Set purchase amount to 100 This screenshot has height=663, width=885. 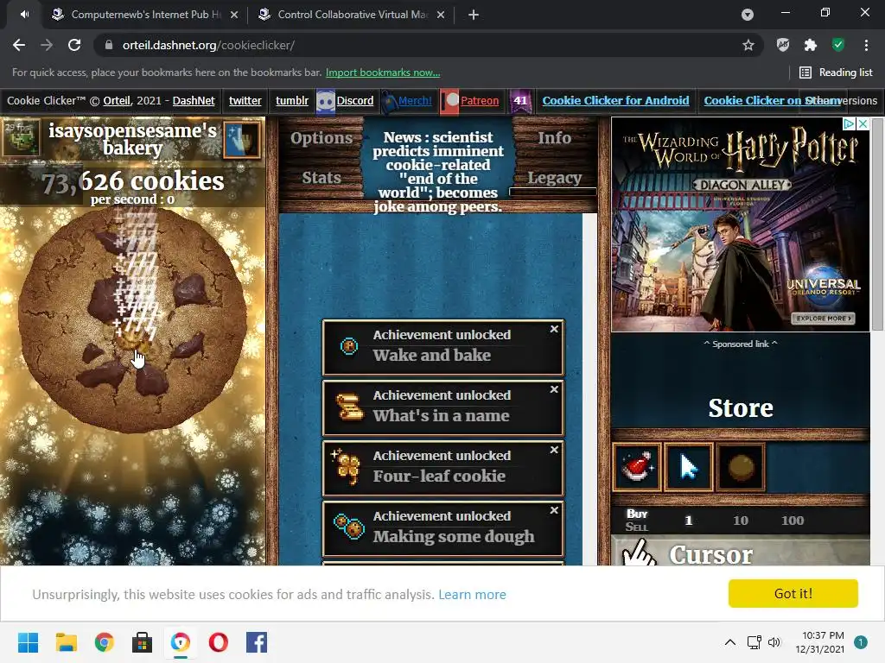pyautogui.click(x=793, y=521)
